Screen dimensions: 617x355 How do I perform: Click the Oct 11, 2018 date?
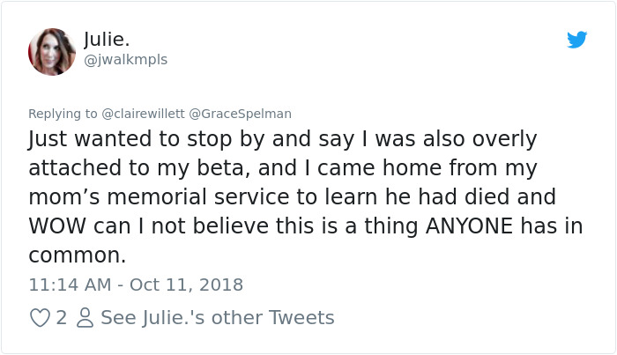(x=185, y=285)
